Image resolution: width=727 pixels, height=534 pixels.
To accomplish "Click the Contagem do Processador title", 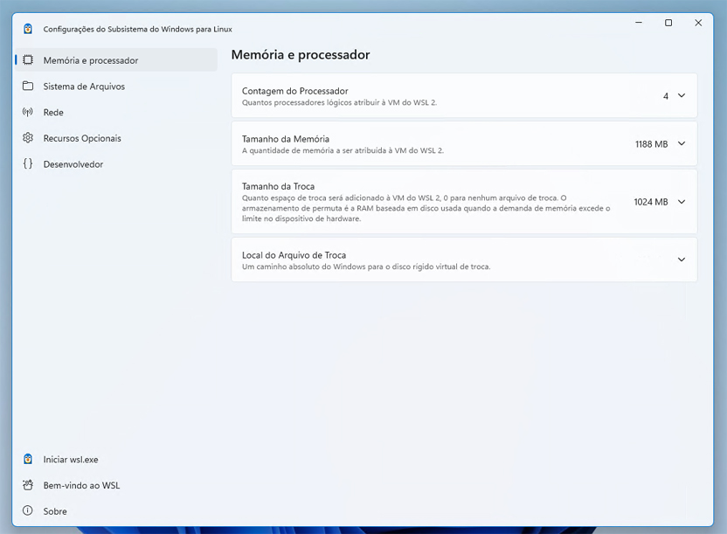I will point(294,91).
